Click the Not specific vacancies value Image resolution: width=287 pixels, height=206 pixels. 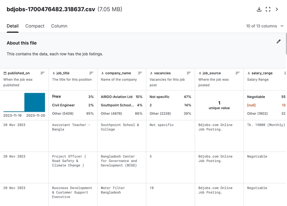click(159, 97)
